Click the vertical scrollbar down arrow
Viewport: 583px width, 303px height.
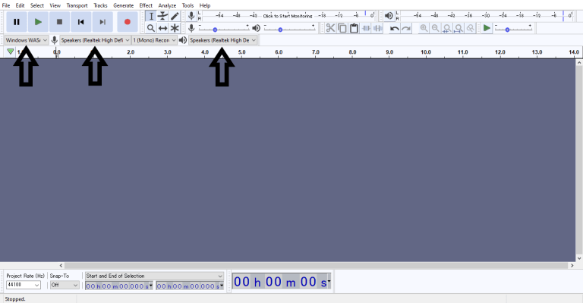[x=579, y=258]
